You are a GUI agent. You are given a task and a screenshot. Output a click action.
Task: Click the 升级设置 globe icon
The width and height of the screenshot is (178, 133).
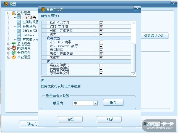pos(14,53)
